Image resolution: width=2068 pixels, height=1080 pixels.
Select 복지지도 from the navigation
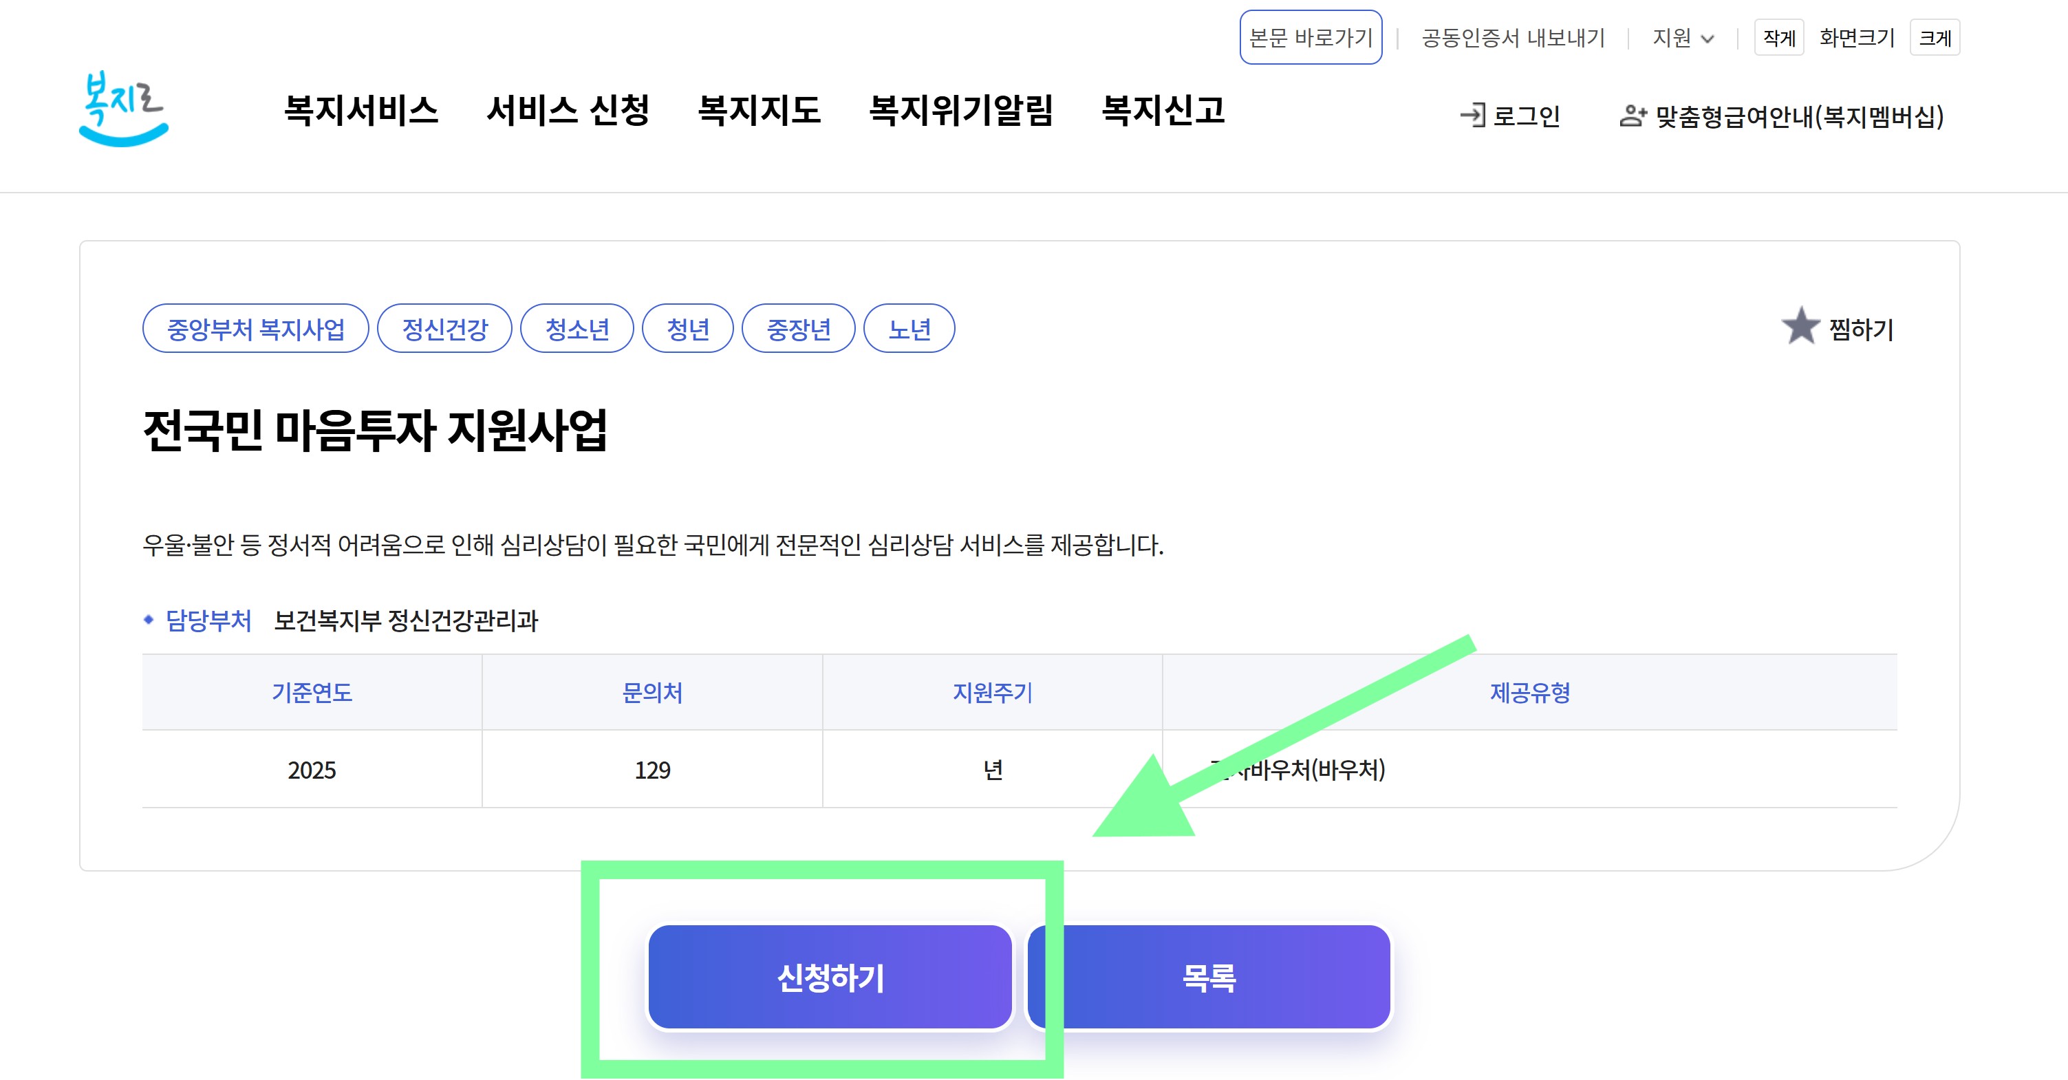click(x=760, y=112)
